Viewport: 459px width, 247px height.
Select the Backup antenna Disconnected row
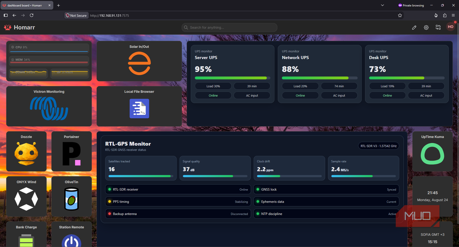coord(178,214)
